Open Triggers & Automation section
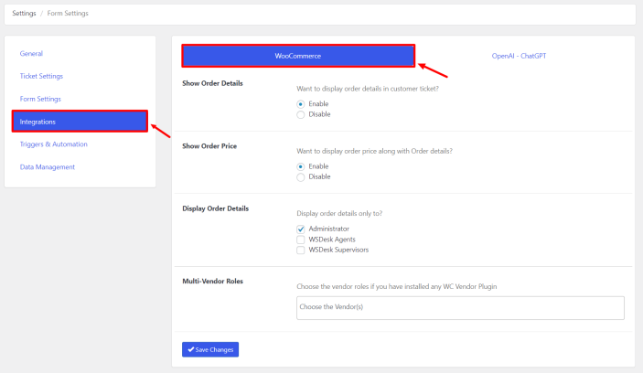The image size is (643, 373). click(54, 144)
